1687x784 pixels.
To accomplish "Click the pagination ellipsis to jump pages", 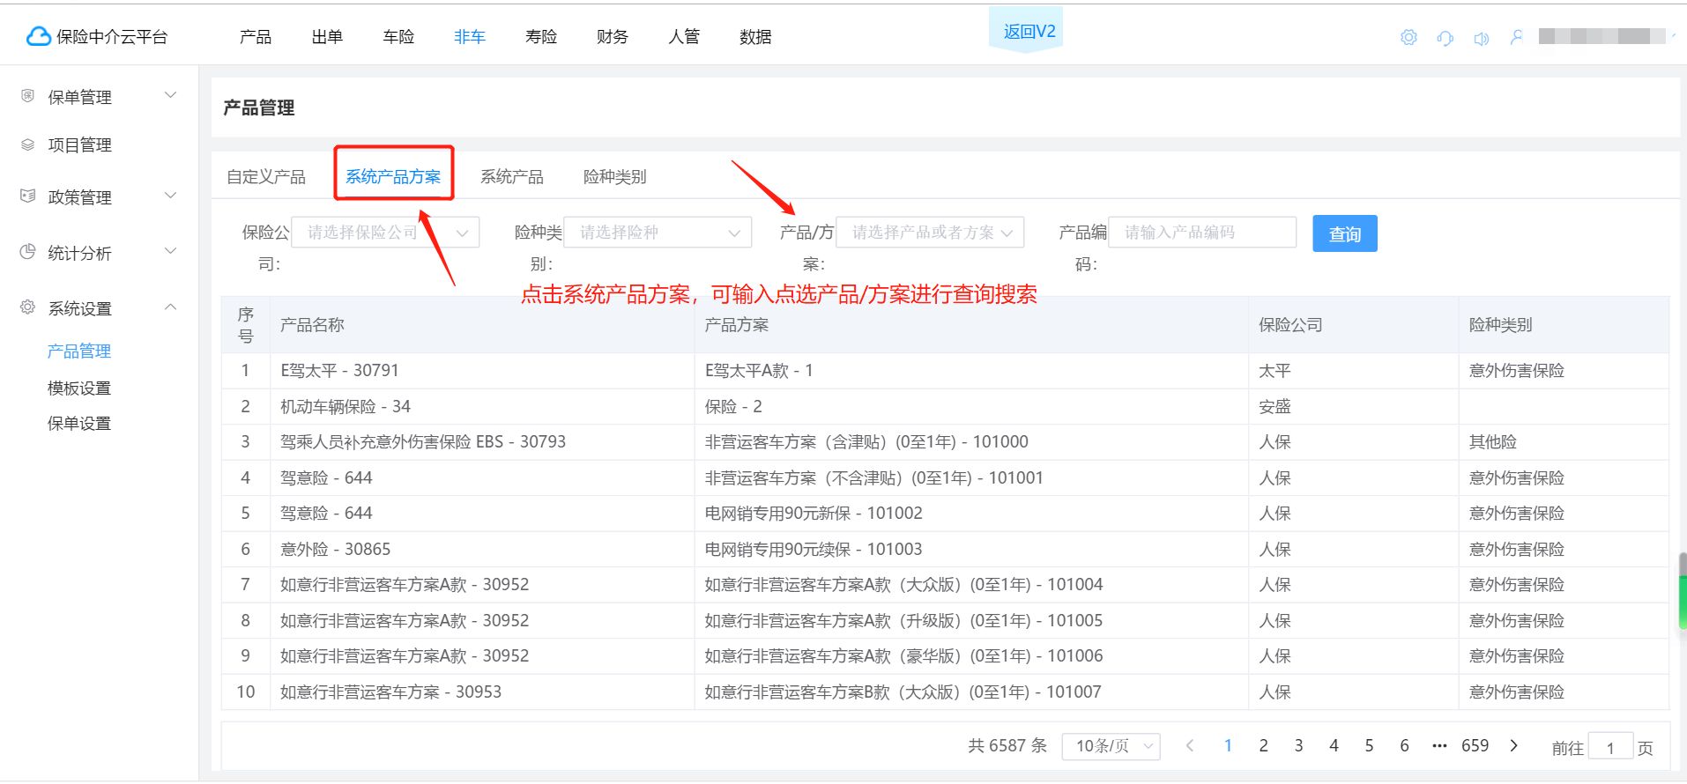I will (1439, 745).
